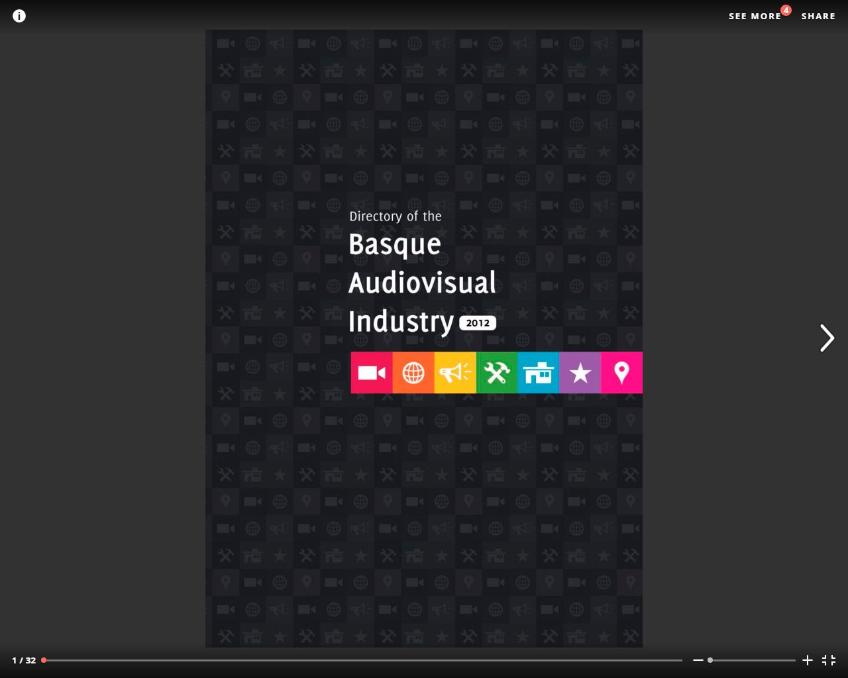
Task: Click the zoom level slider handle
Action: pos(710,660)
